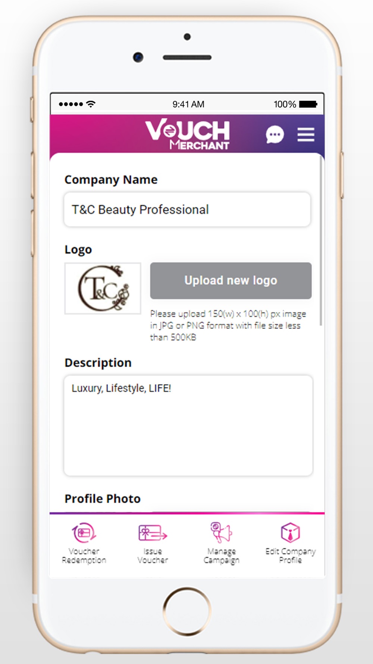
Task: Select the T&C logo thumbnail
Action: tap(103, 288)
